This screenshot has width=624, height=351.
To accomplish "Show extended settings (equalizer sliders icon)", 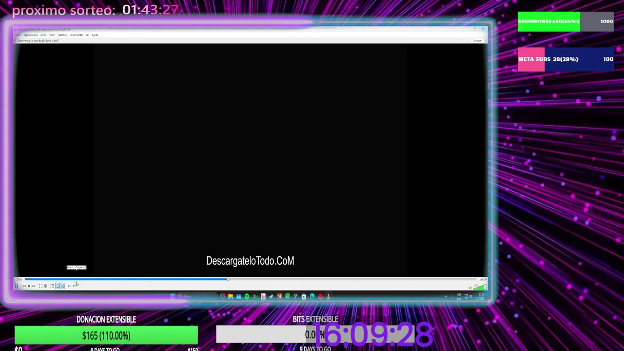I will click(45, 286).
